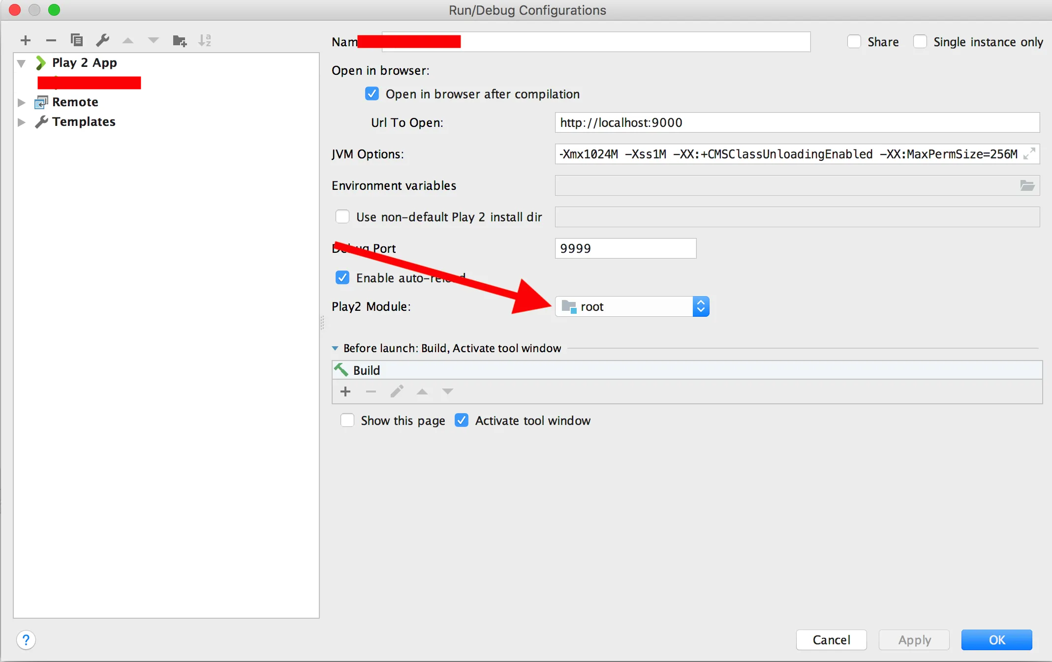Collapse the Before launch section
The width and height of the screenshot is (1052, 662).
[x=335, y=348]
